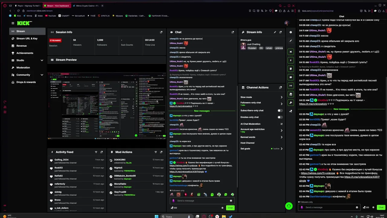Toggle the stream preview widget icon
This screenshot has width=387, height=218.
point(291,52)
